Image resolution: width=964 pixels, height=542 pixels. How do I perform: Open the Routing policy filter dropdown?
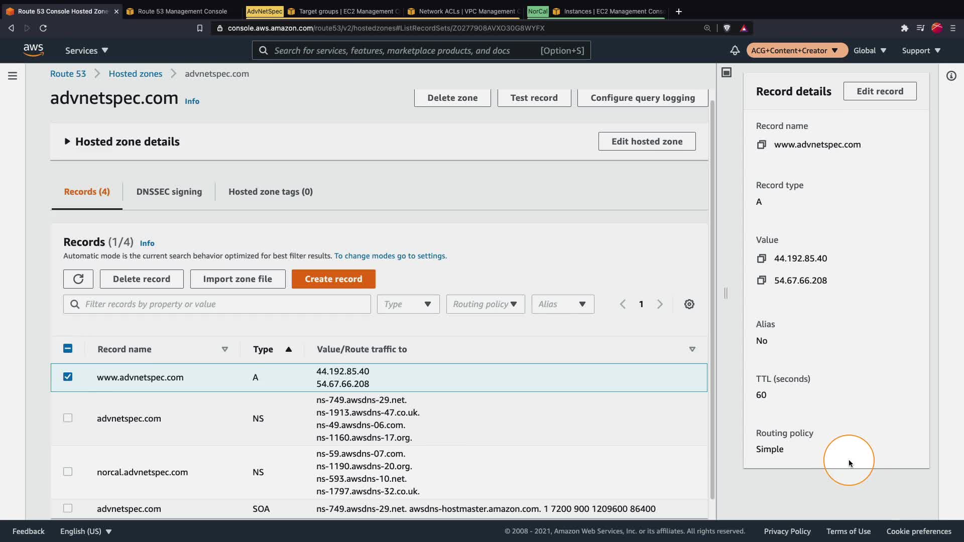click(x=485, y=304)
